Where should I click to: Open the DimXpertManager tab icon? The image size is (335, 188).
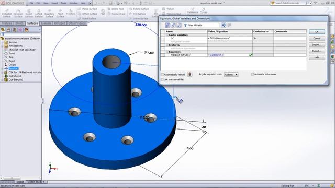click(20, 30)
